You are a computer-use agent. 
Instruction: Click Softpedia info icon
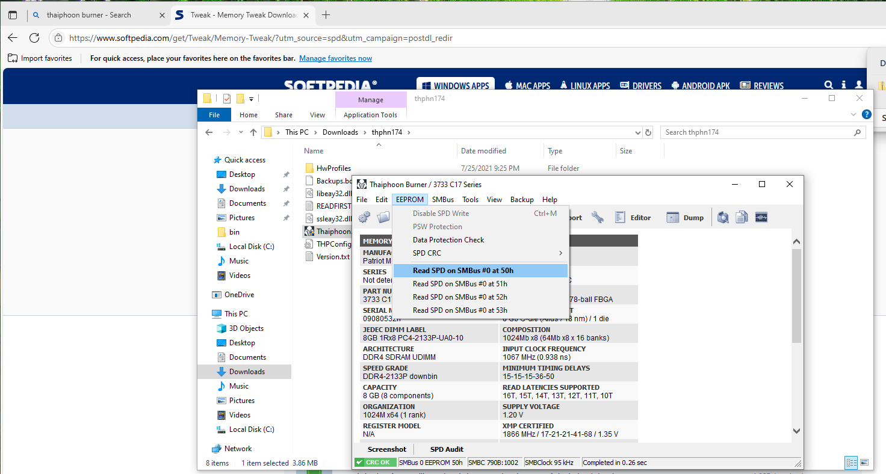pos(844,85)
